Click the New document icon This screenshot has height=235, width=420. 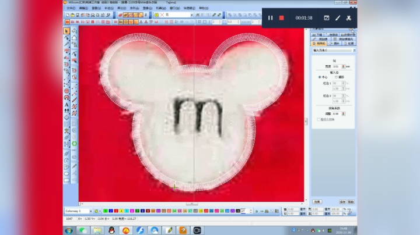pos(68,15)
